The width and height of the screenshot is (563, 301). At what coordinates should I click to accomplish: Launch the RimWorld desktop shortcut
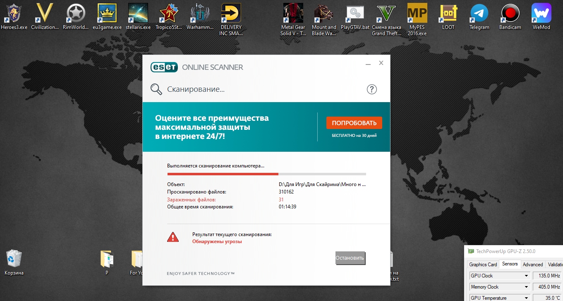[x=76, y=14]
